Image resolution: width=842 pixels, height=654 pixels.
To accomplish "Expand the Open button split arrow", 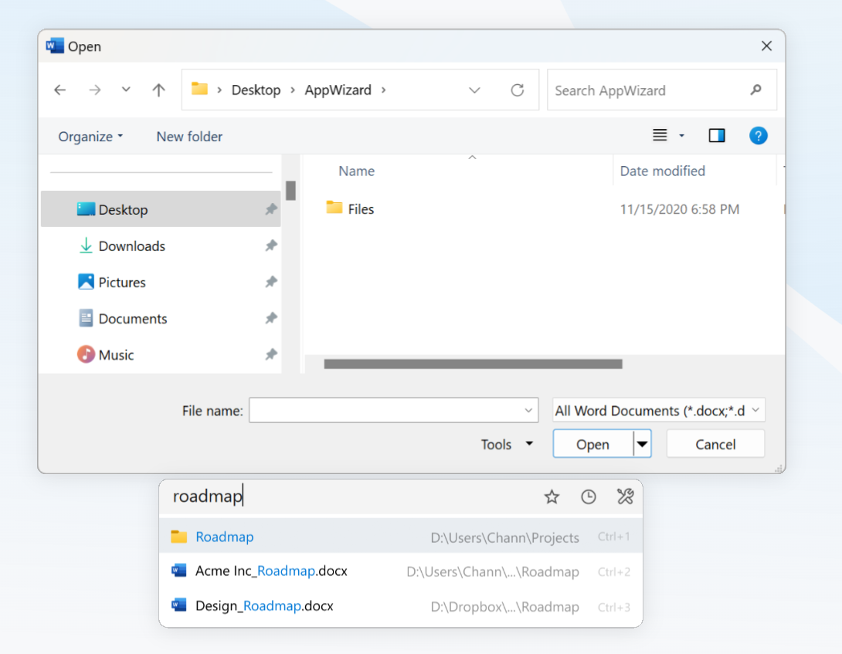I will (643, 445).
